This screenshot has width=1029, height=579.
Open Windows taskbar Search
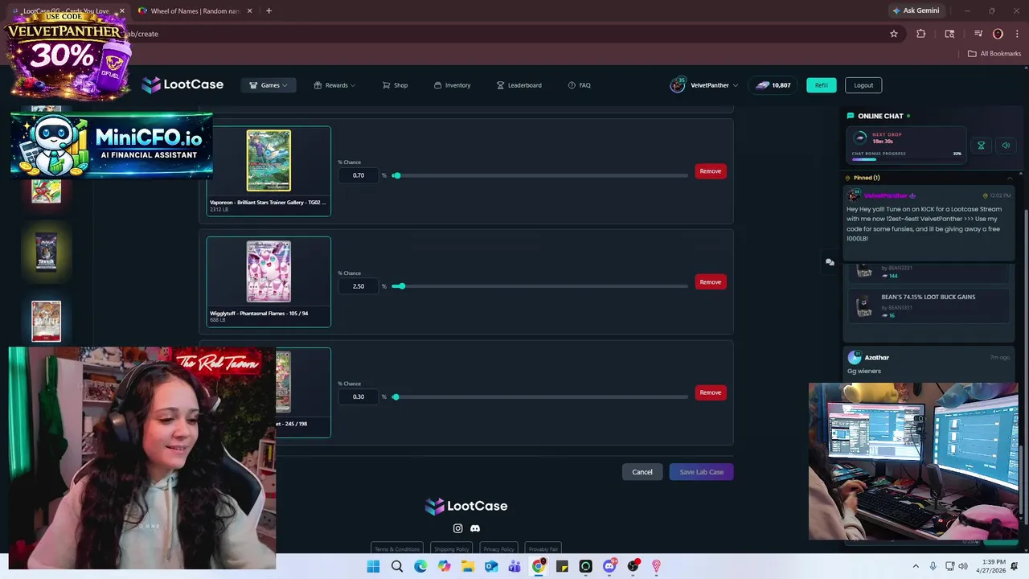pyautogui.click(x=397, y=567)
